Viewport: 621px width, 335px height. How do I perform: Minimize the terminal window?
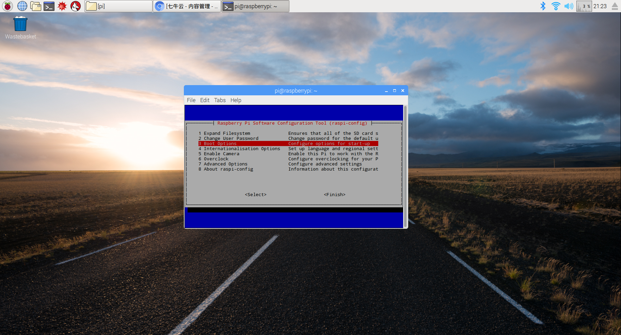click(x=386, y=91)
